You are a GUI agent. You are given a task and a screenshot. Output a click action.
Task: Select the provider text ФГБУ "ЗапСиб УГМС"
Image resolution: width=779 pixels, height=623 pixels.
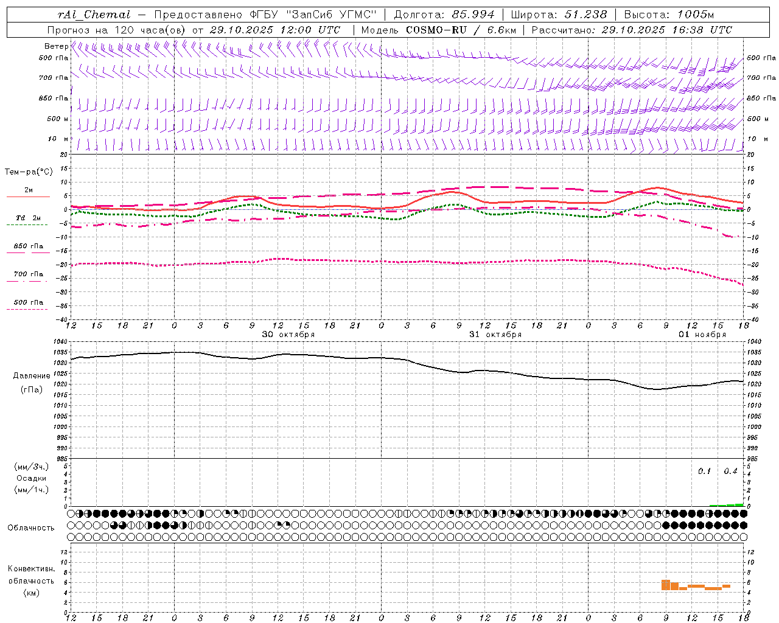pos(313,15)
